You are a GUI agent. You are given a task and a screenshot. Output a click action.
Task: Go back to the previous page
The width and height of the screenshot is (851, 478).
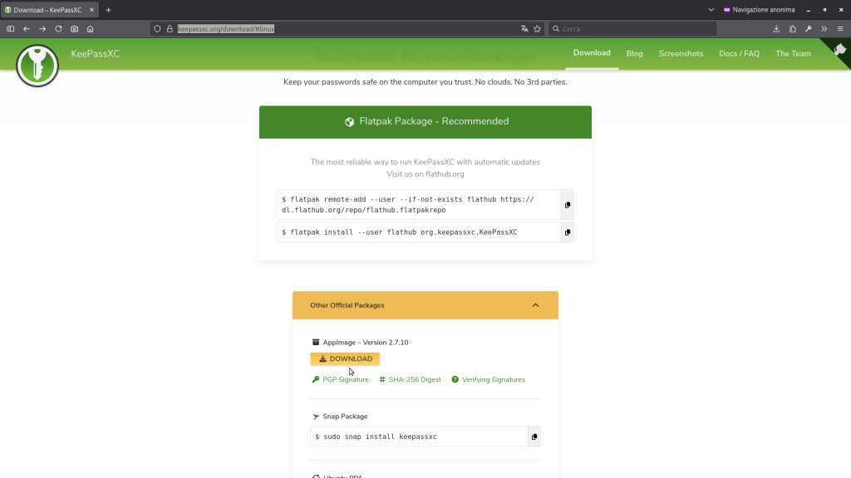coord(27,29)
